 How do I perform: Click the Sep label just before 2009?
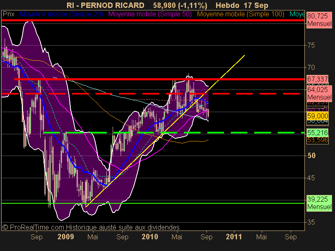tap(36, 237)
